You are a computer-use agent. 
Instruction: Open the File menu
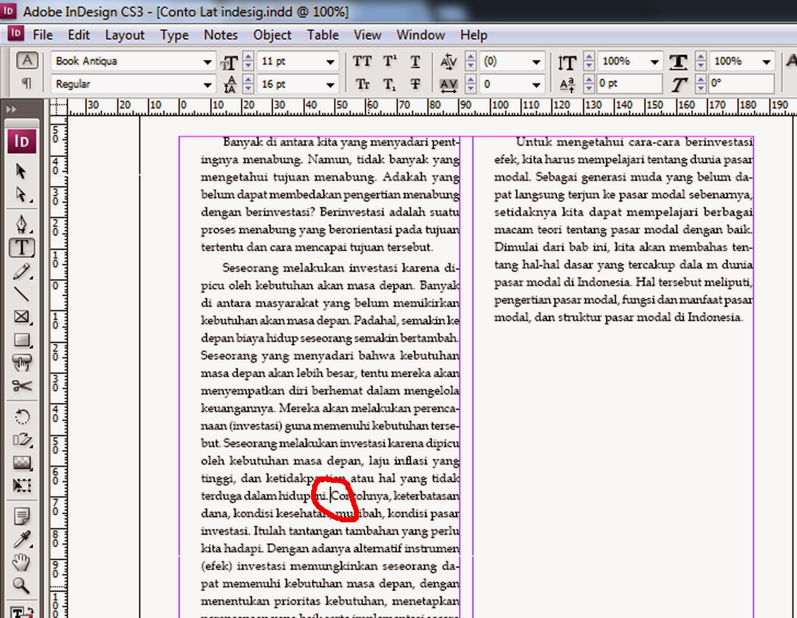click(x=42, y=35)
